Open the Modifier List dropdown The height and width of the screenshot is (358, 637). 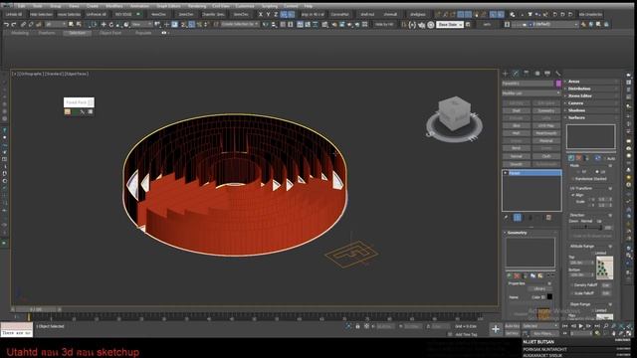point(531,93)
